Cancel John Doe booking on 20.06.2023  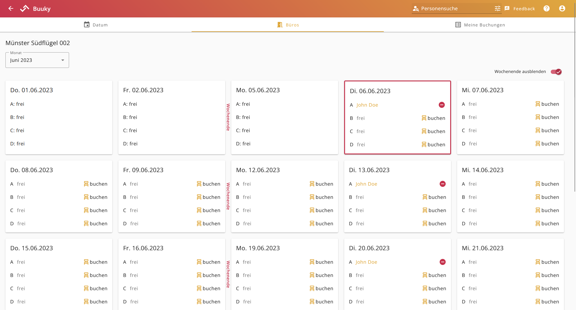point(443,262)
